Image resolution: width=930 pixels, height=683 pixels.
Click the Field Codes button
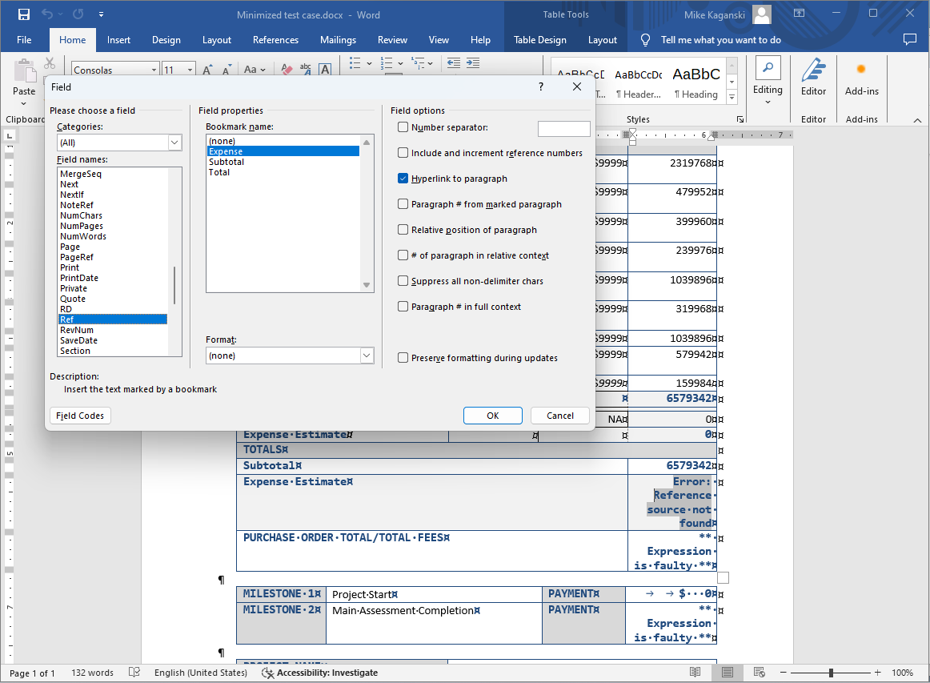(x=80, y=416)
